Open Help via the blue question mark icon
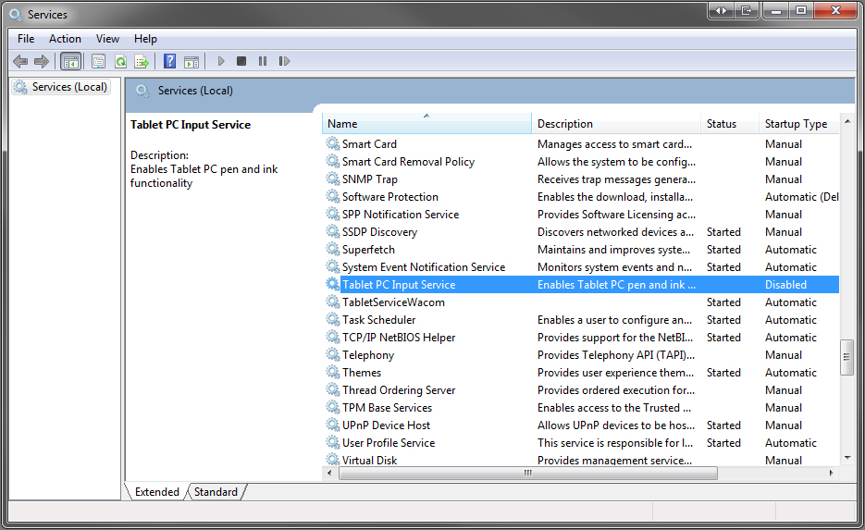Viewport: 865px width, 530px height. click(x=169, y=62)
